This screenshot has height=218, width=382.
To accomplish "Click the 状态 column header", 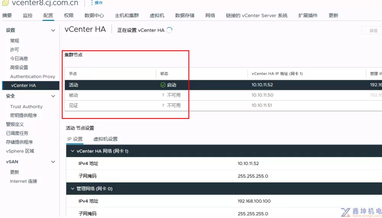I will pyautogui.click(x=164, y=74).
